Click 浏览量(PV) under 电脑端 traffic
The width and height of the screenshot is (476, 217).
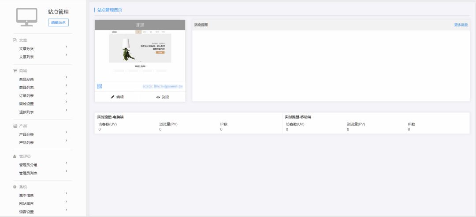168,124
